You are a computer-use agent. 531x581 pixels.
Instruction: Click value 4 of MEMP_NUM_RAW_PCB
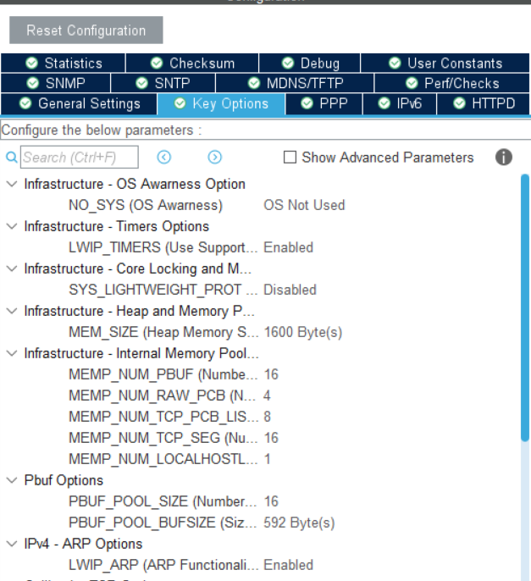click(x=267, y=396)
